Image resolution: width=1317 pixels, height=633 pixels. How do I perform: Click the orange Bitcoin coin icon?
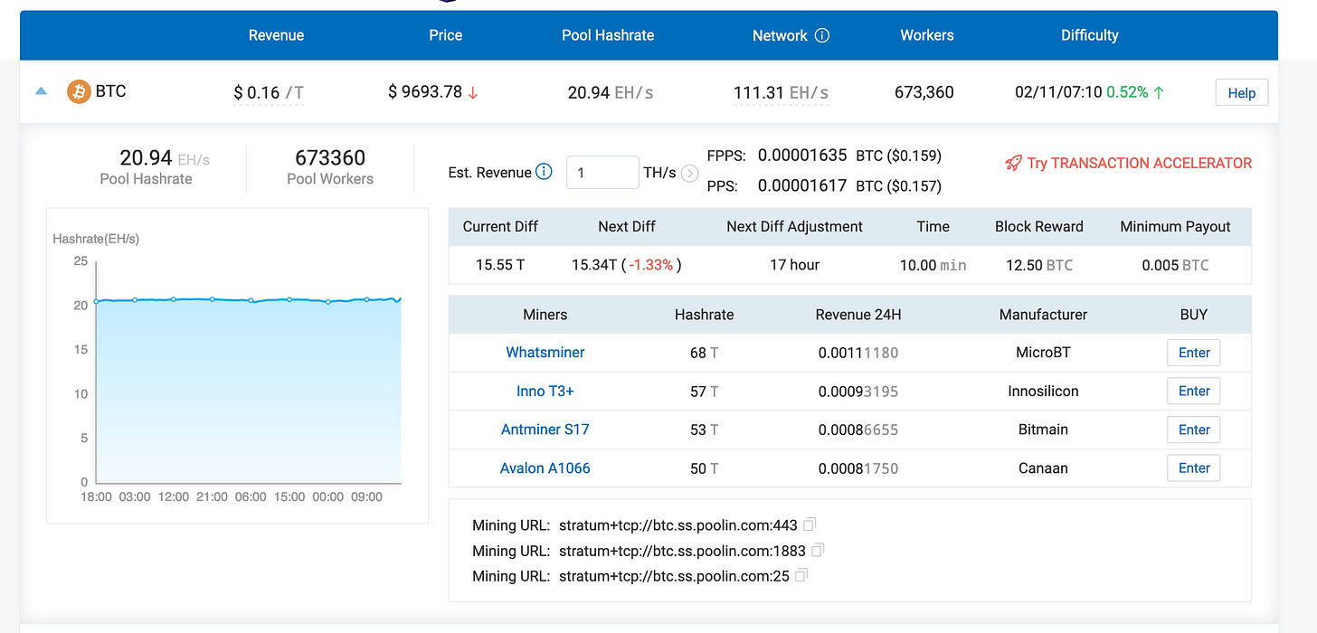tap(79, 91)
